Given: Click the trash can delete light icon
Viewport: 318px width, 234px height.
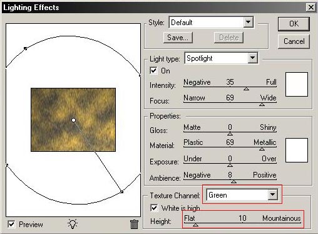Looking at the screenshot, I should coord(134,224).
